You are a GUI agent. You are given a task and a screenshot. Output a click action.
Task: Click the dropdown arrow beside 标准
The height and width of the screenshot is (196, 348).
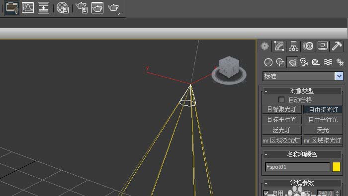(x=339, y=76)
